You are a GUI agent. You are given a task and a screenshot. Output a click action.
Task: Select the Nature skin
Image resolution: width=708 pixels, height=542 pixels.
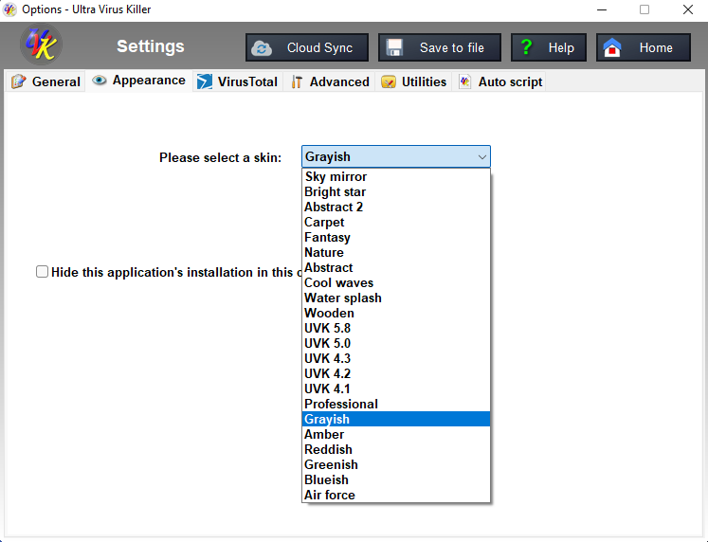coord(396,252)
